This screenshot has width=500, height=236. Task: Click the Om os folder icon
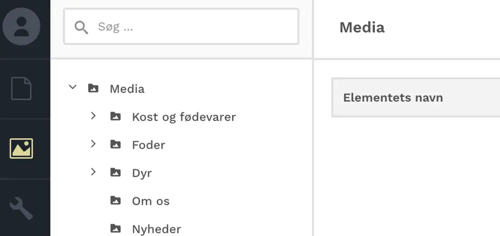[x=115, y=201]
